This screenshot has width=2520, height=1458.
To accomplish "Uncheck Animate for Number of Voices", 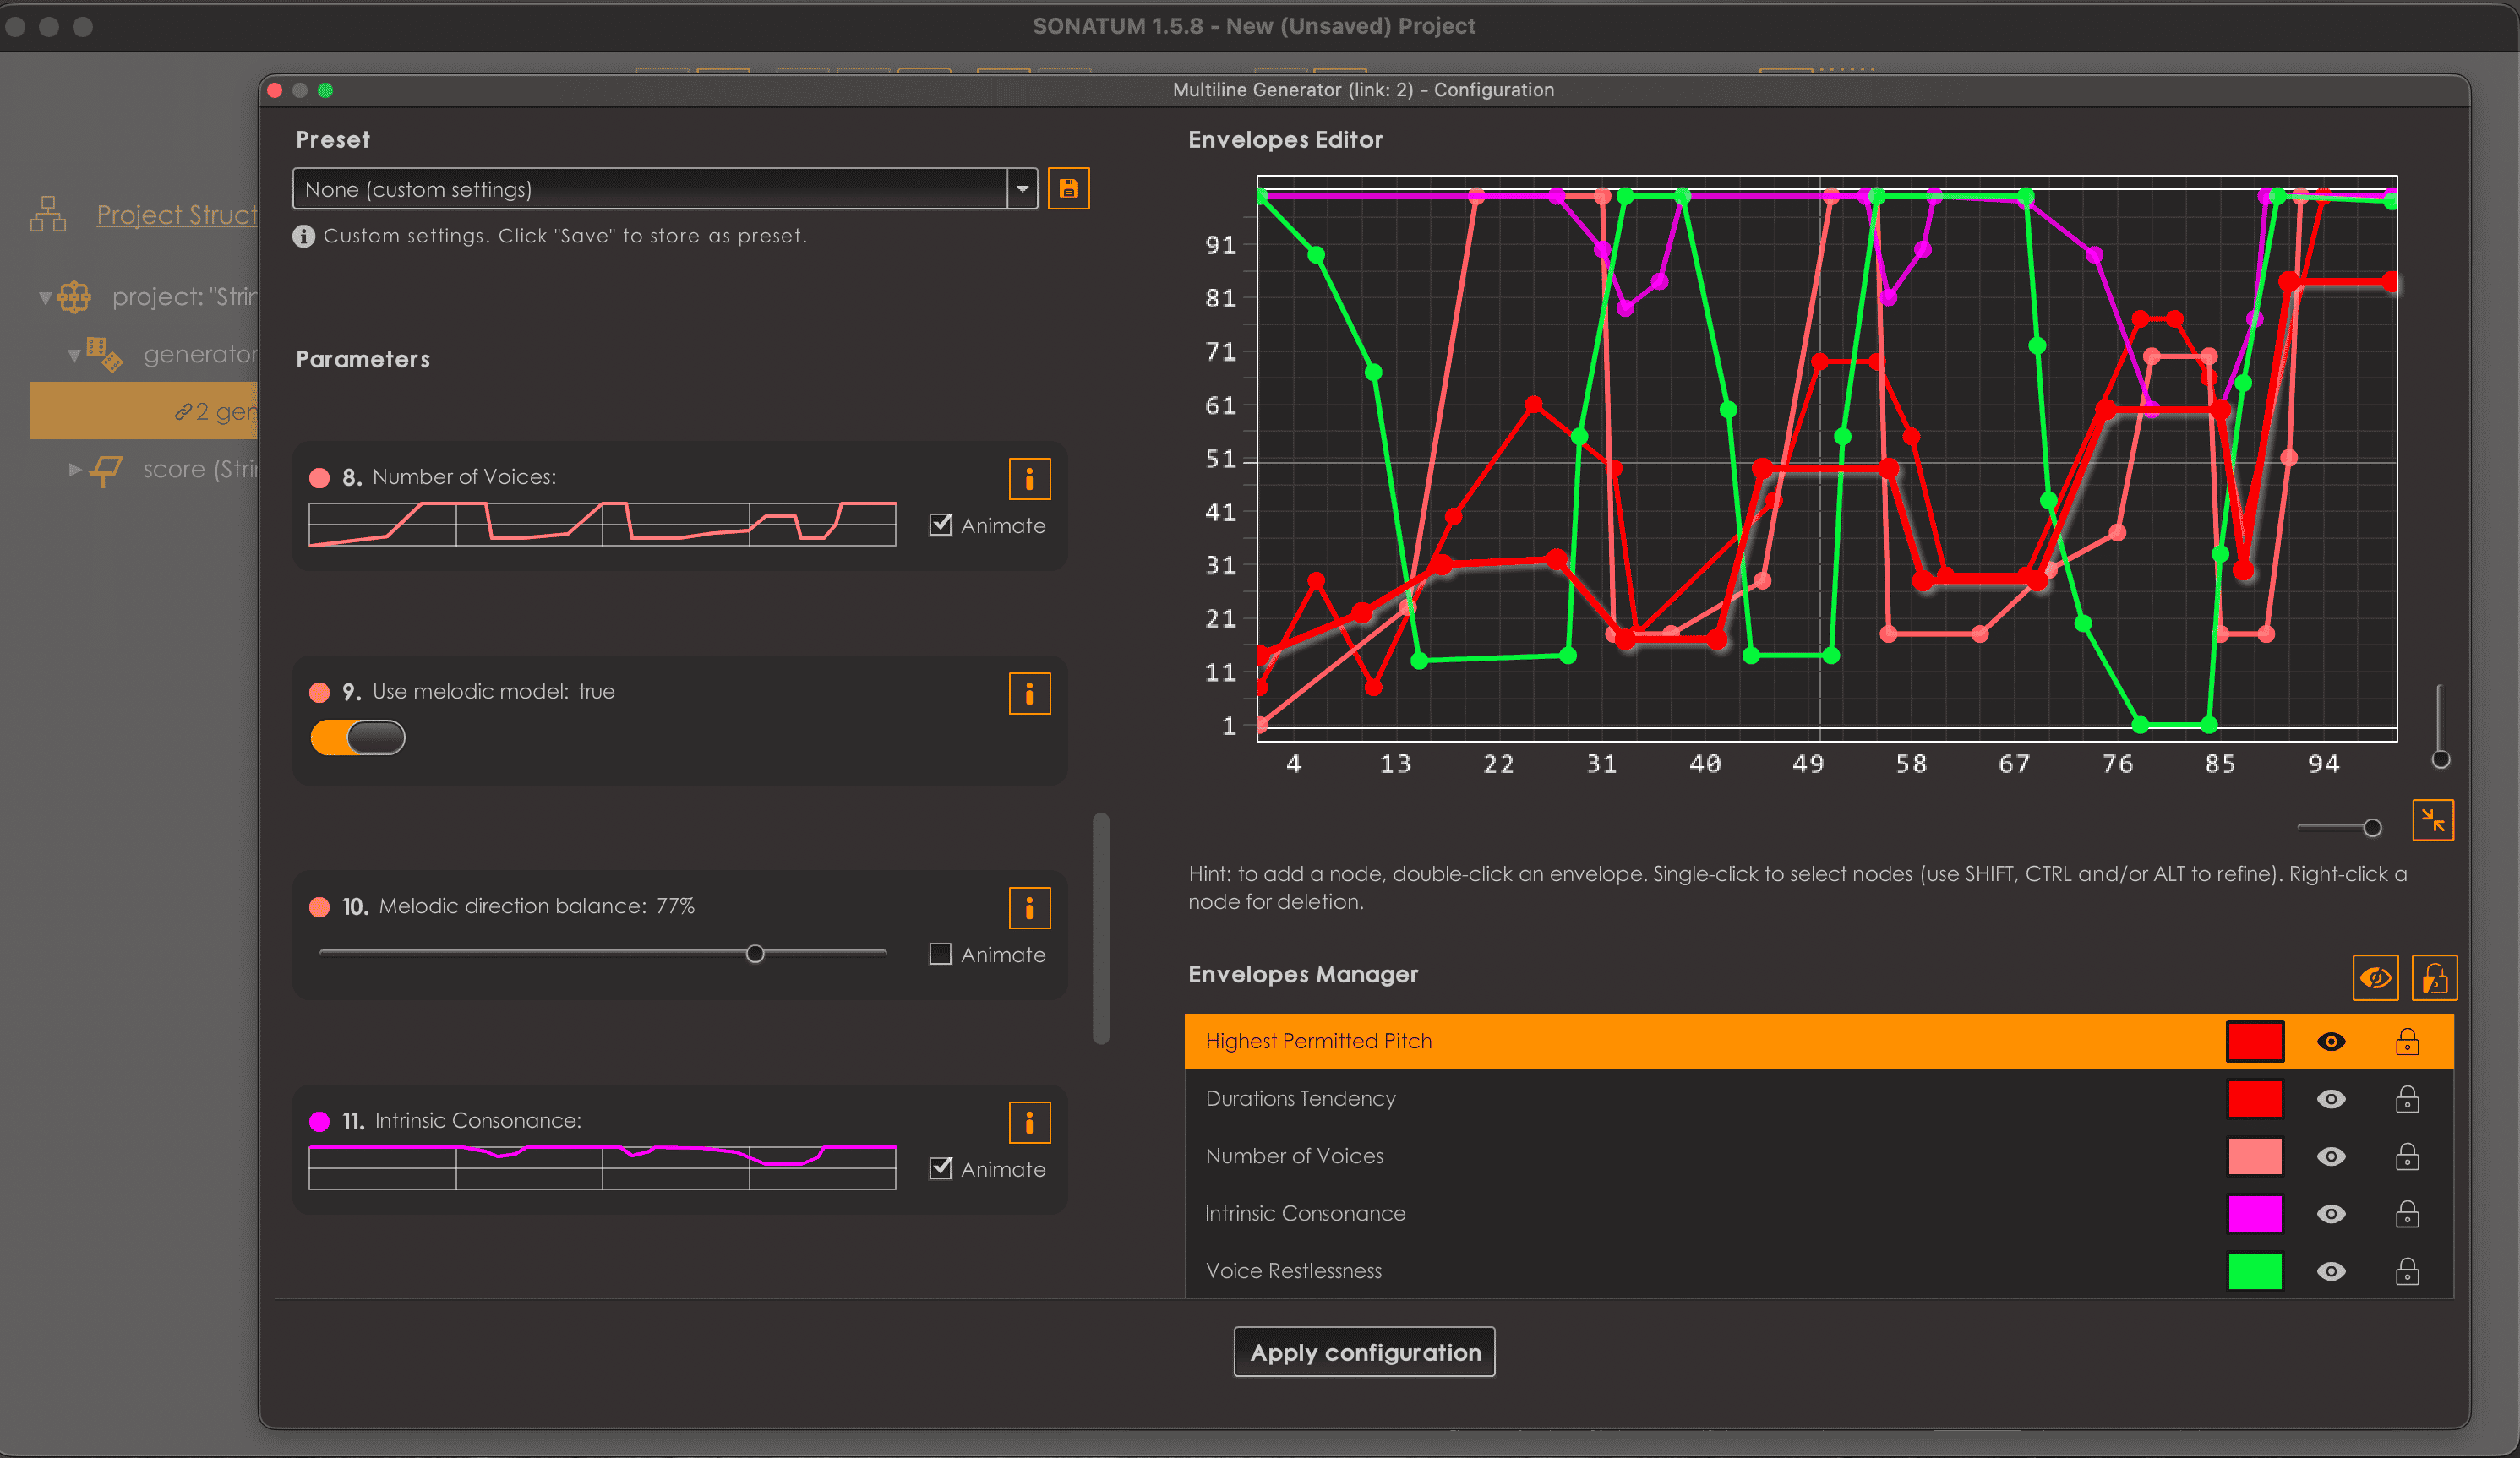I will click(940, 525).
